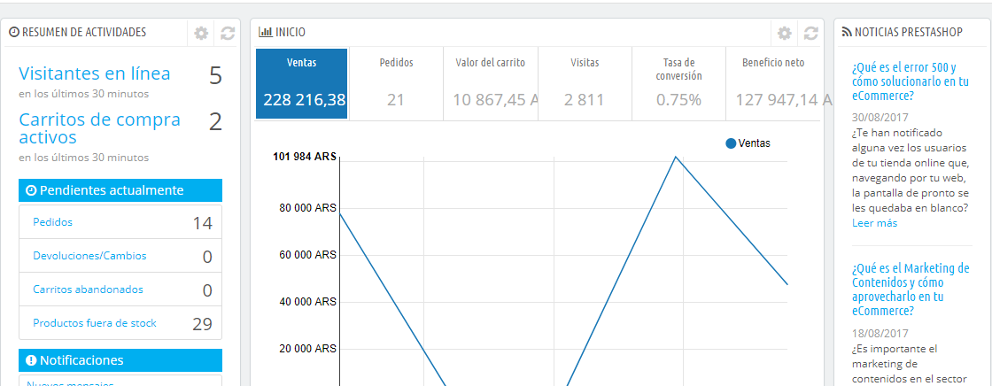This screenshot has height=386, width=992.
Task: Click the online visitors count 5
Action: click(216, 76)
